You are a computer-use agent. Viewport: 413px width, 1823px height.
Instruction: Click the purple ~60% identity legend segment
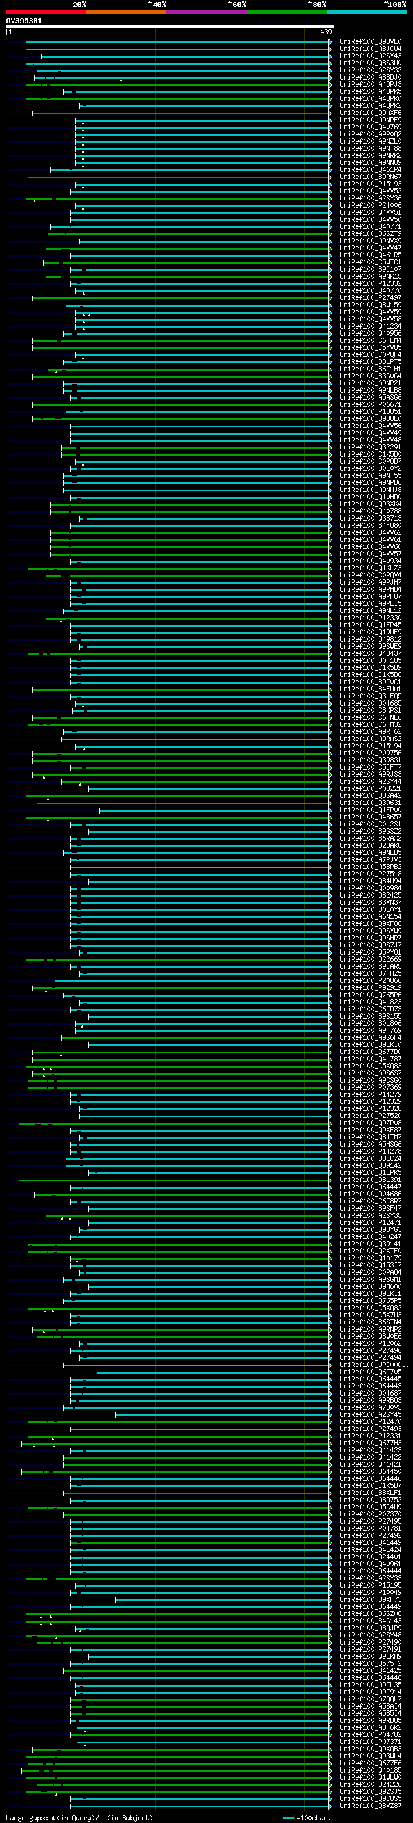pyautogui.click(x=206, y=12)
